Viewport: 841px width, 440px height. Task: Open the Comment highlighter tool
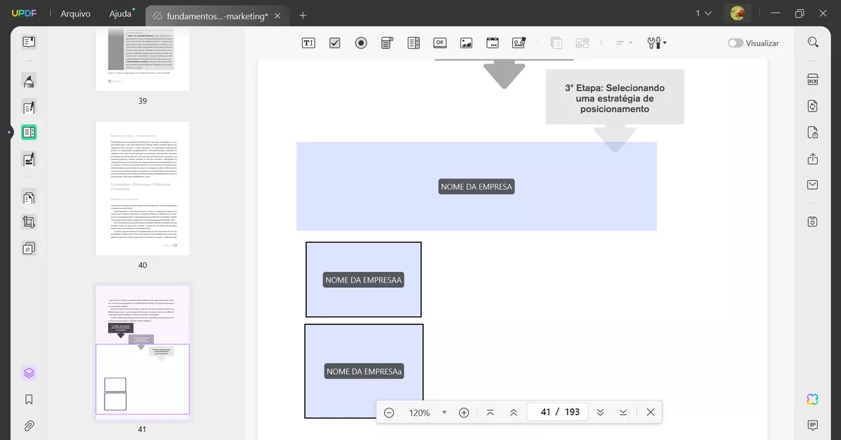click(29, 81)
